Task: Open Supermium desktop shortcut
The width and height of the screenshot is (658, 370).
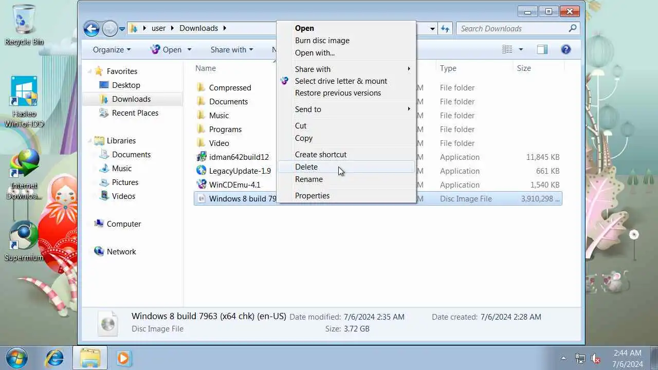Action: coord(24,242)
